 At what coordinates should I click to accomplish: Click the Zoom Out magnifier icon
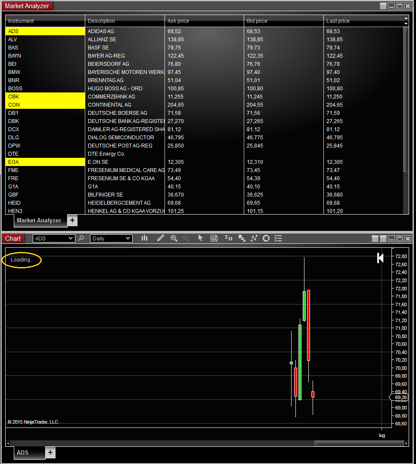[186, 238]
